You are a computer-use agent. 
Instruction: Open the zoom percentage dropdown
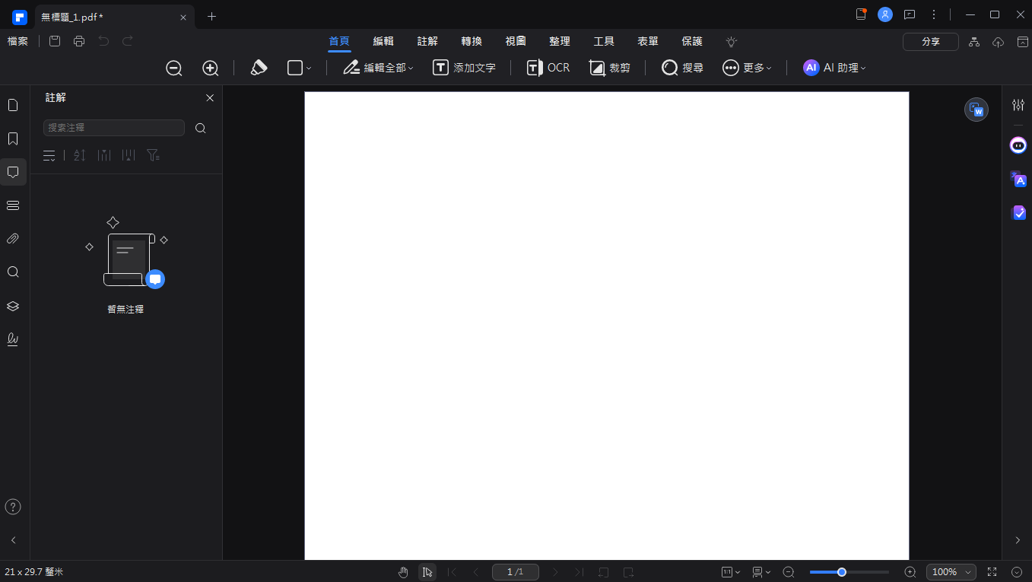951,571
